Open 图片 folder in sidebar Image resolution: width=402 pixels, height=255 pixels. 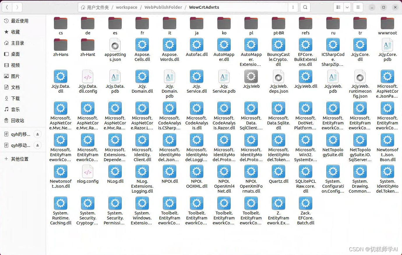pos(23,76)
